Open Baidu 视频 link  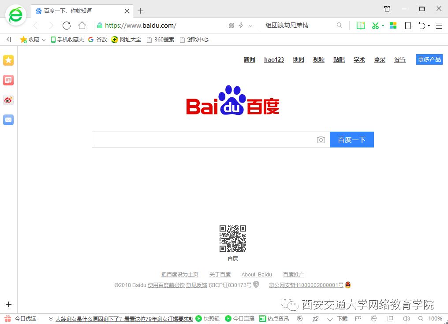click(318, 59)
